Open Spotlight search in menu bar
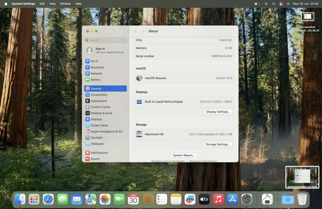322x209 pixels. coord(274,4)
